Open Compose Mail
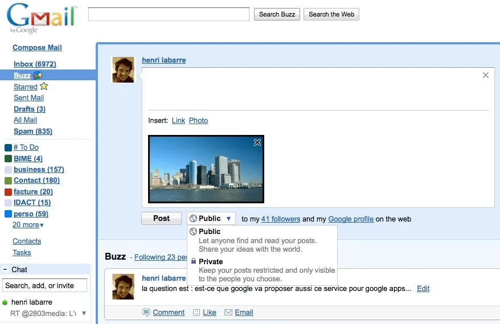 [x=38, y=47]
